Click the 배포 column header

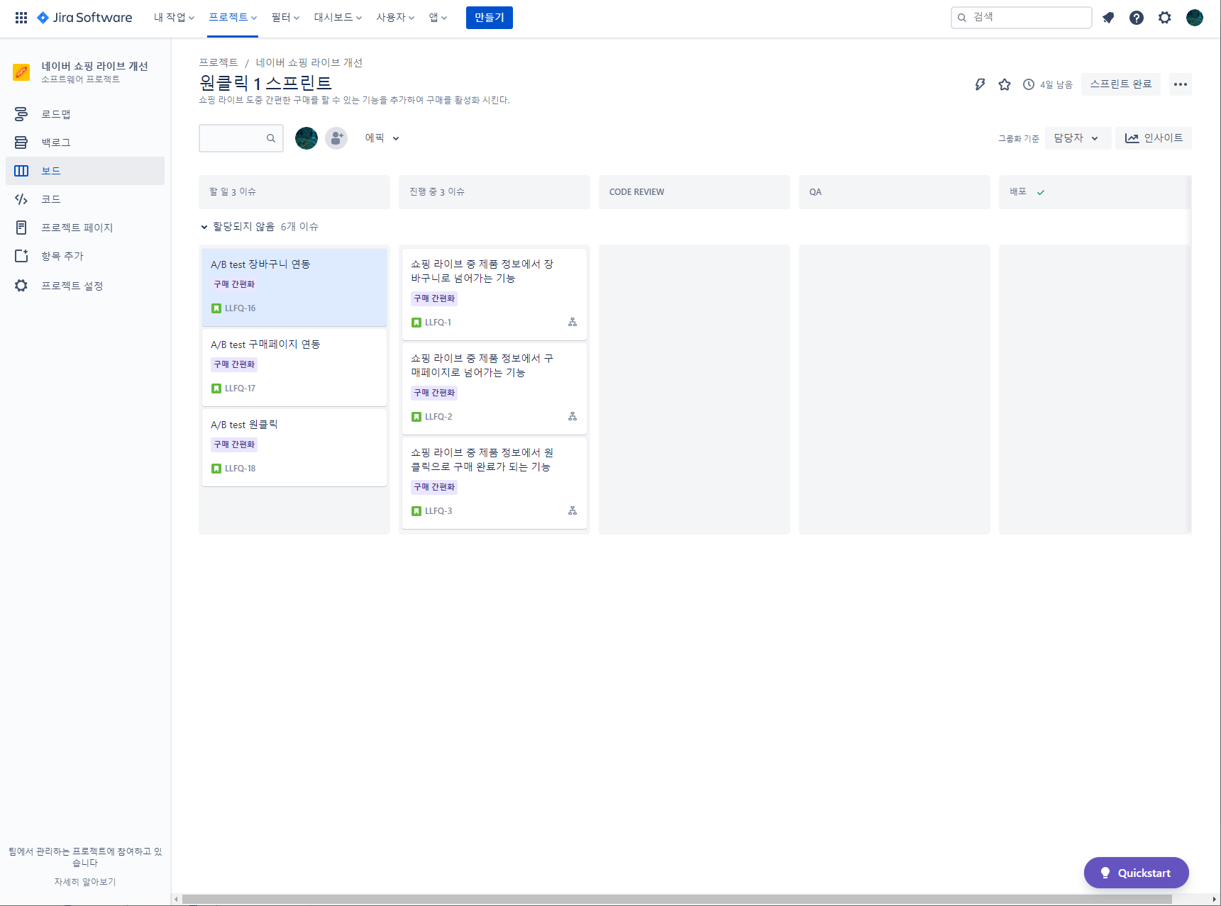tap(1095, 192)
